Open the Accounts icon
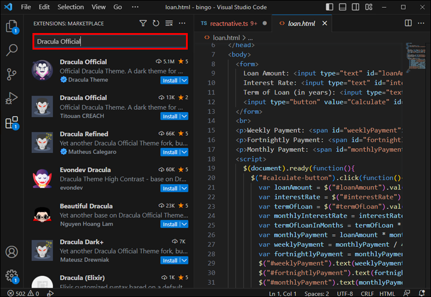The height and width of the screenshot is (297, 431). 12,252
